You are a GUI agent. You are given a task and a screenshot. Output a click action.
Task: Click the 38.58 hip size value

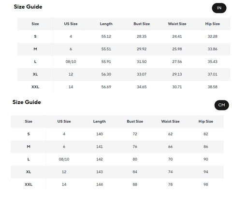click(x=213, y=87)
